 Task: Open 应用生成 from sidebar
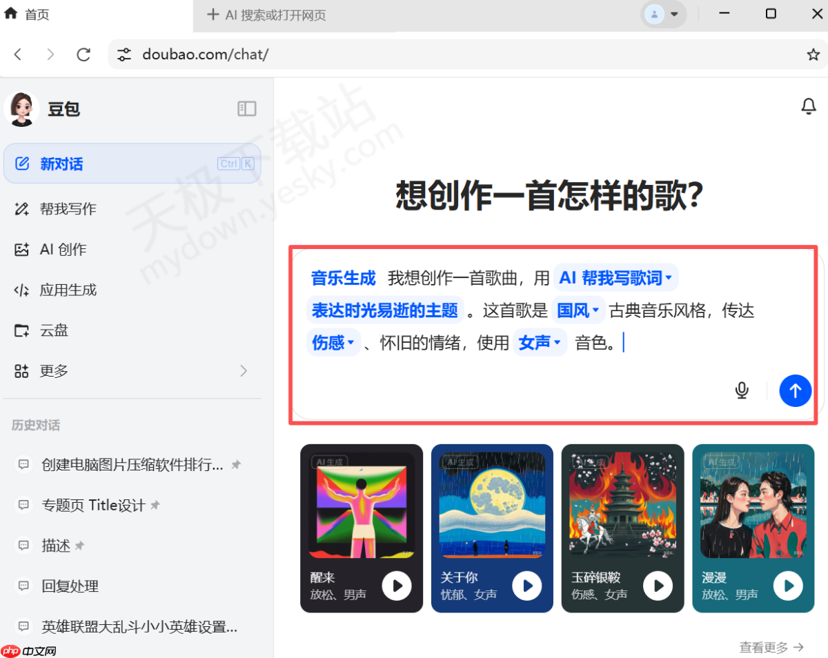pyautogui.click(x=132, y=290)
